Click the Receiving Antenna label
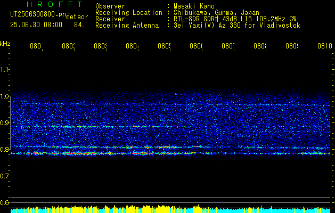This screenshot has width=335, height=213. (x=127, y=26)
